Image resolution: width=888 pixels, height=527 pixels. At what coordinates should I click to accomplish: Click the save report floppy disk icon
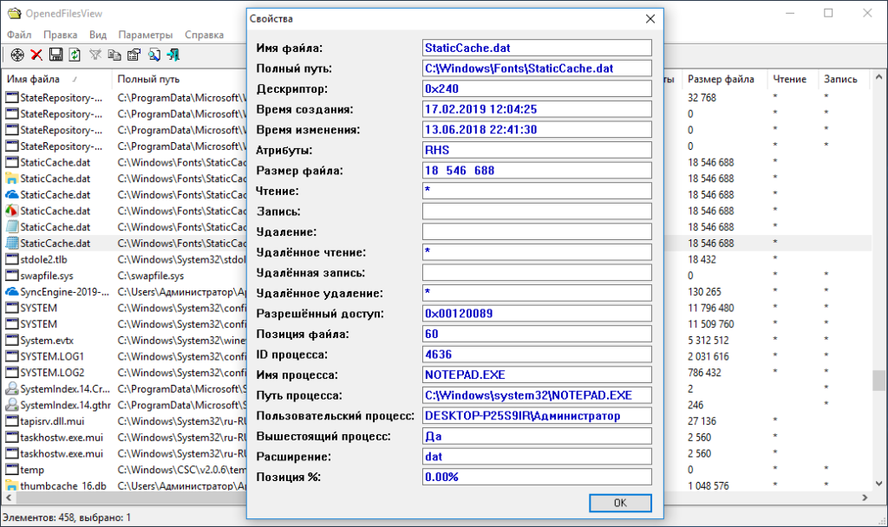click(55, 54)
